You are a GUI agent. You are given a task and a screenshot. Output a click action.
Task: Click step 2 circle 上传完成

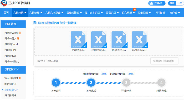click(91, 83)
